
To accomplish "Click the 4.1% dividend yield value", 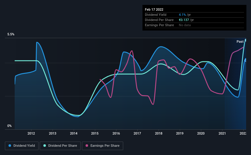I will click(182, 15).
